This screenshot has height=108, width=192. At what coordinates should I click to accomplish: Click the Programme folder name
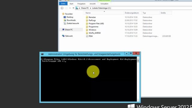93,27
